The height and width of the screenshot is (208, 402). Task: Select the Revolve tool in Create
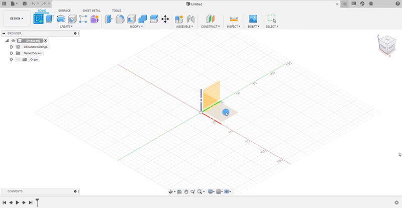click(x=61, y=19)
